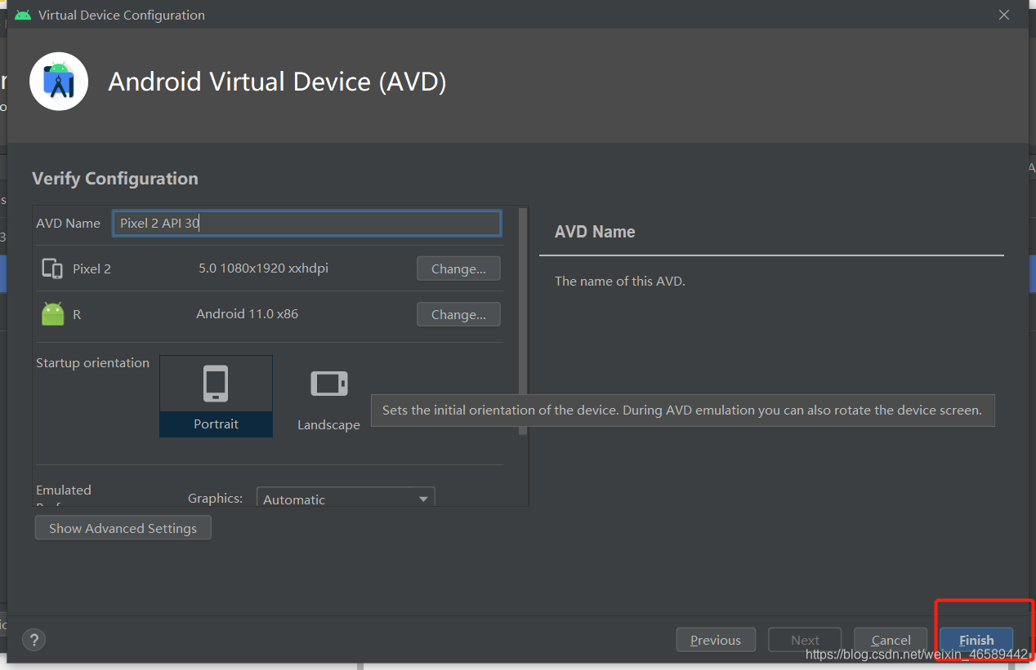Click the 'Startup orientation' label

click(92, 362)
